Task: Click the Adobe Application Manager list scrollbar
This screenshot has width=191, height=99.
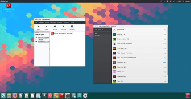Action: click(167, 51)
